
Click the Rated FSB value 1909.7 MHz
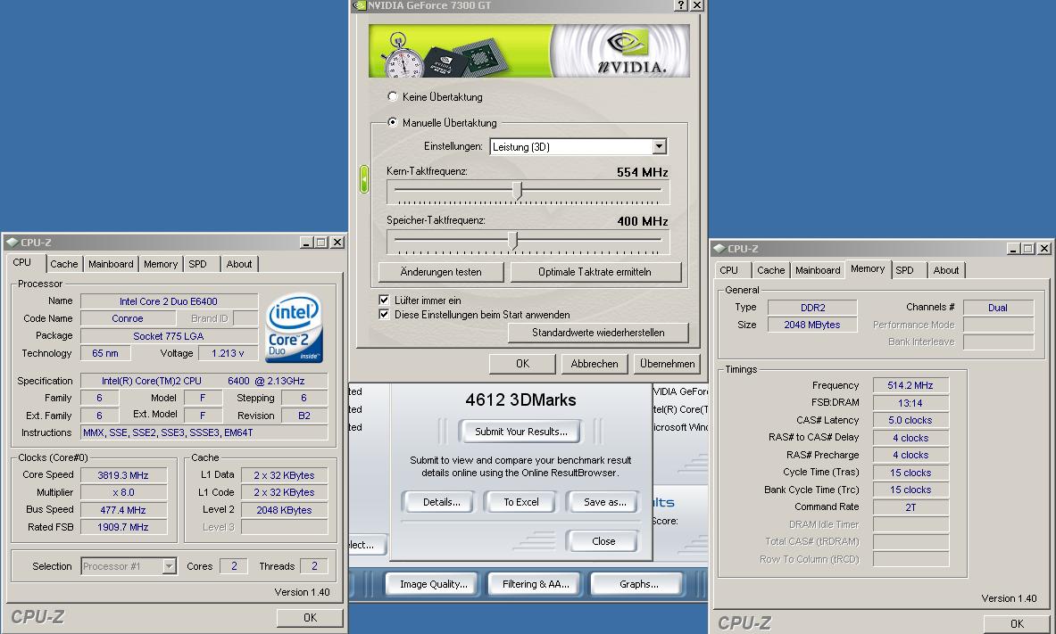tap(123, 527)
